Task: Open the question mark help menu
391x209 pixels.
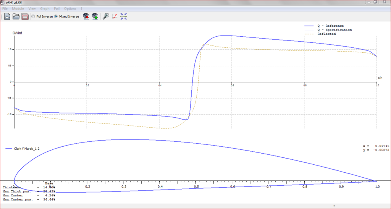Action: (x=81, y=8)
